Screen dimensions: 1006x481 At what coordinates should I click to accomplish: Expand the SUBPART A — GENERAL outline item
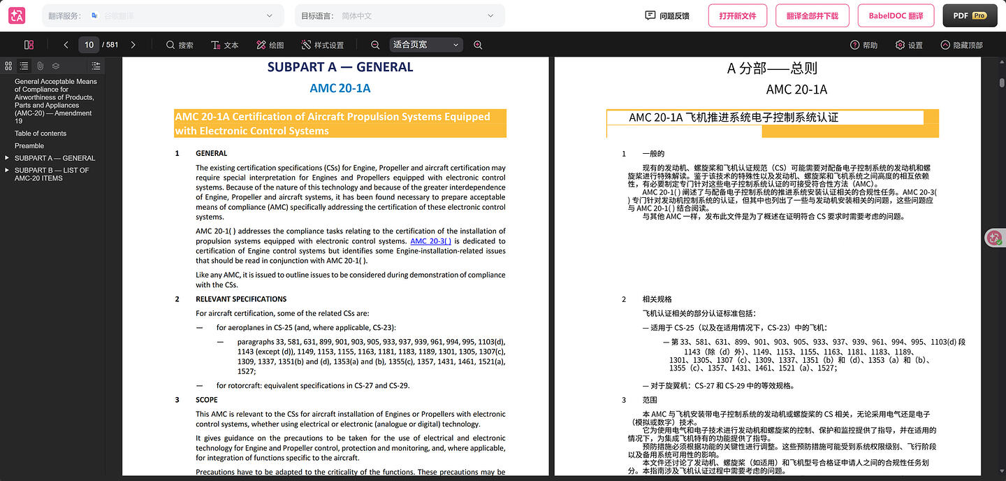[x=7, y=158]
